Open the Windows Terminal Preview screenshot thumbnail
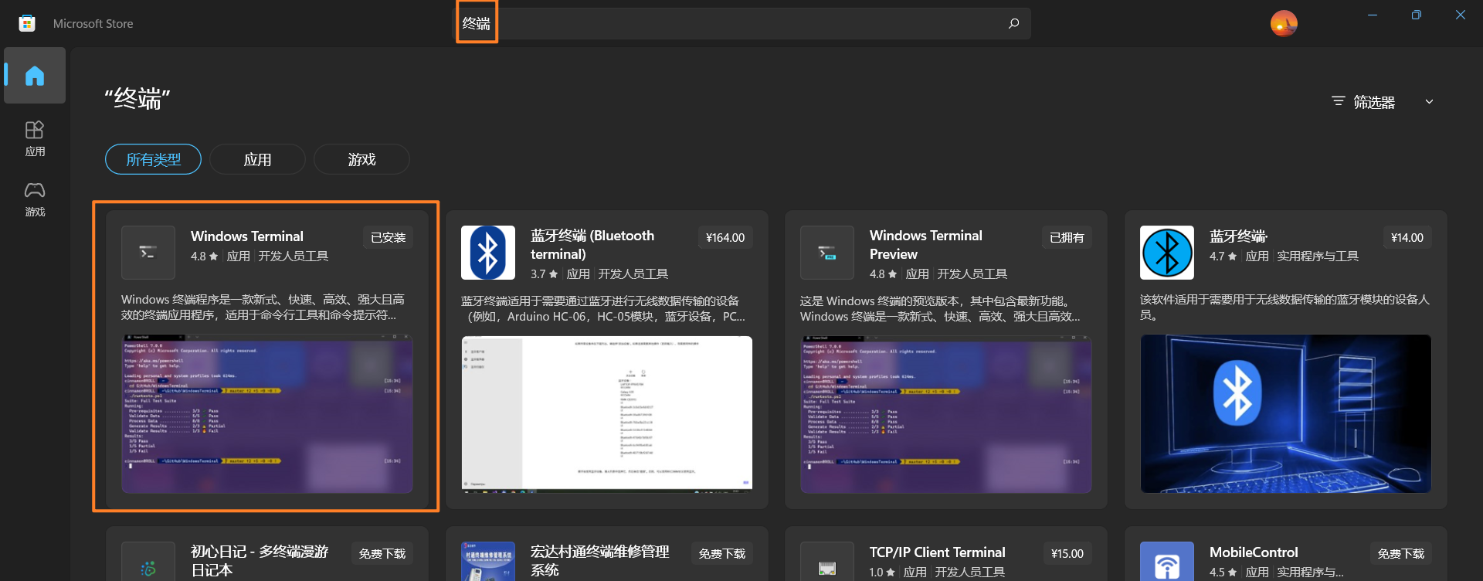 [946, 413]
